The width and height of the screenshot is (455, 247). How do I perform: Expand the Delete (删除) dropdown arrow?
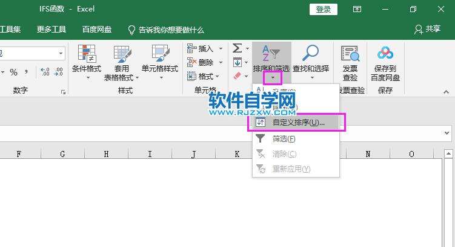[221, 62]
